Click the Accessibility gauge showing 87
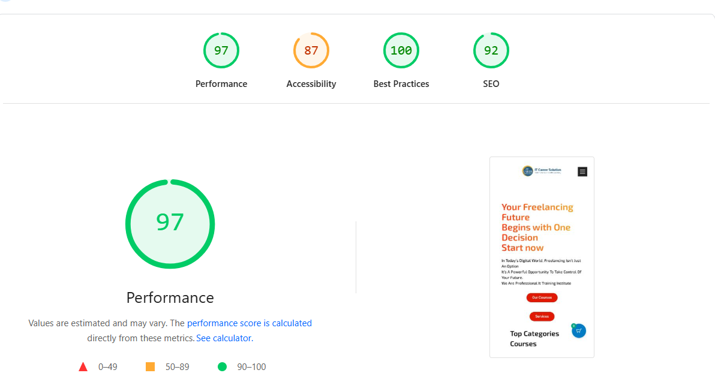Viewport: 715px width, 391px height. [x=311, y=50]
